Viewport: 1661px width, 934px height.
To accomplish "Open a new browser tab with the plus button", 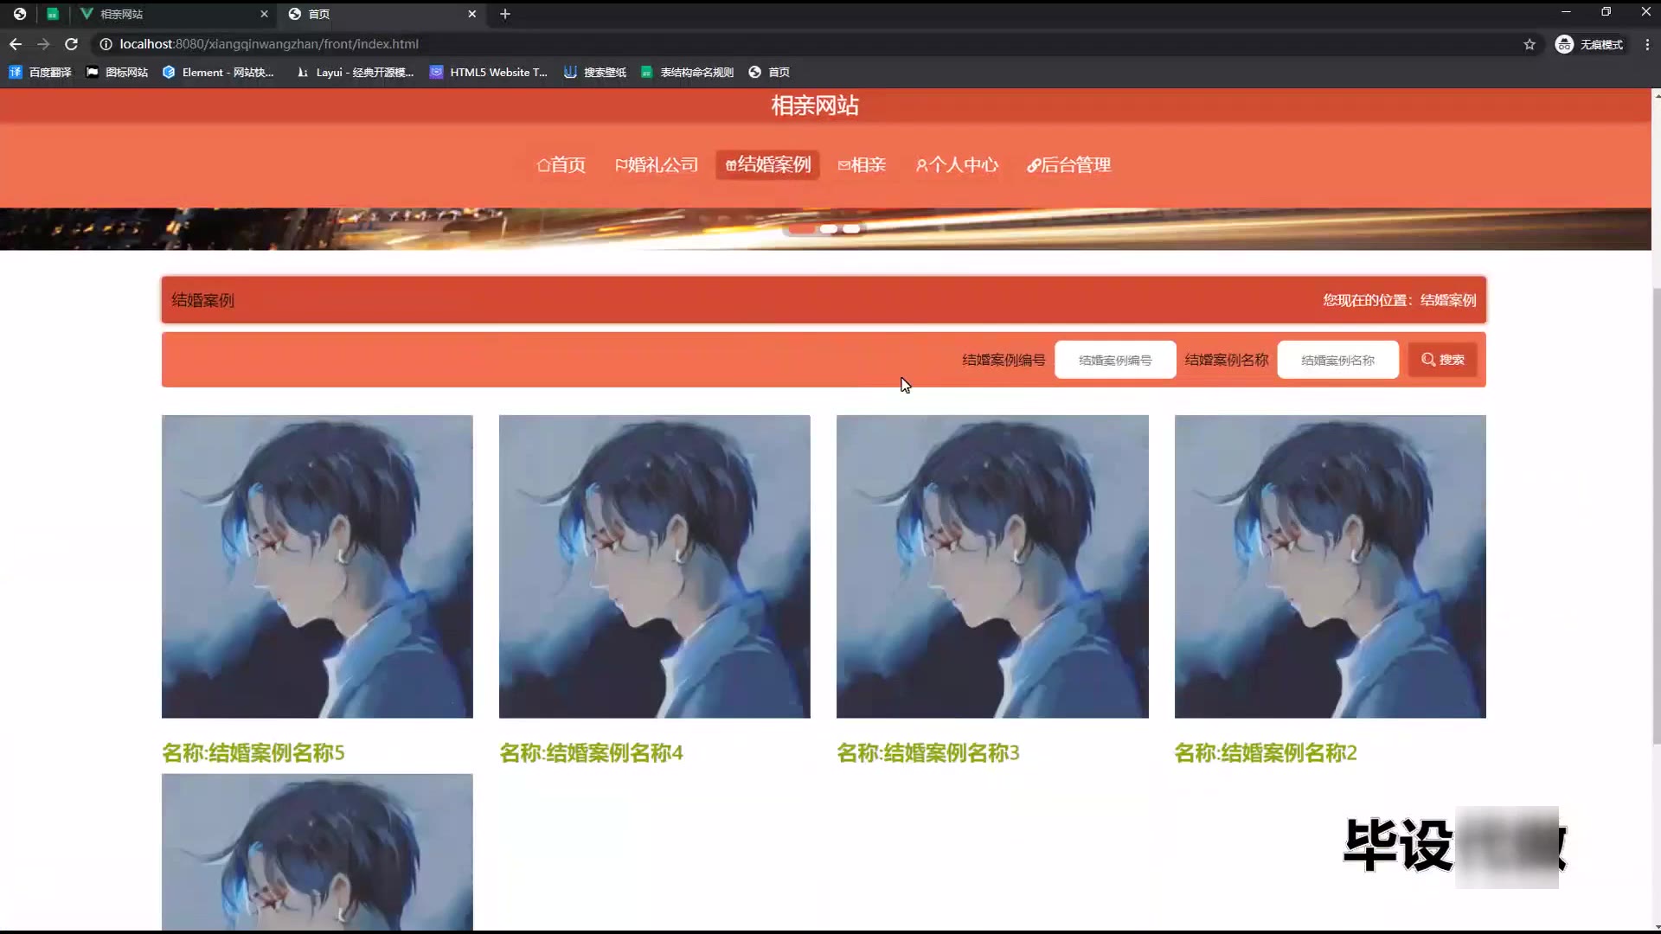I will [x=505, y=14].
